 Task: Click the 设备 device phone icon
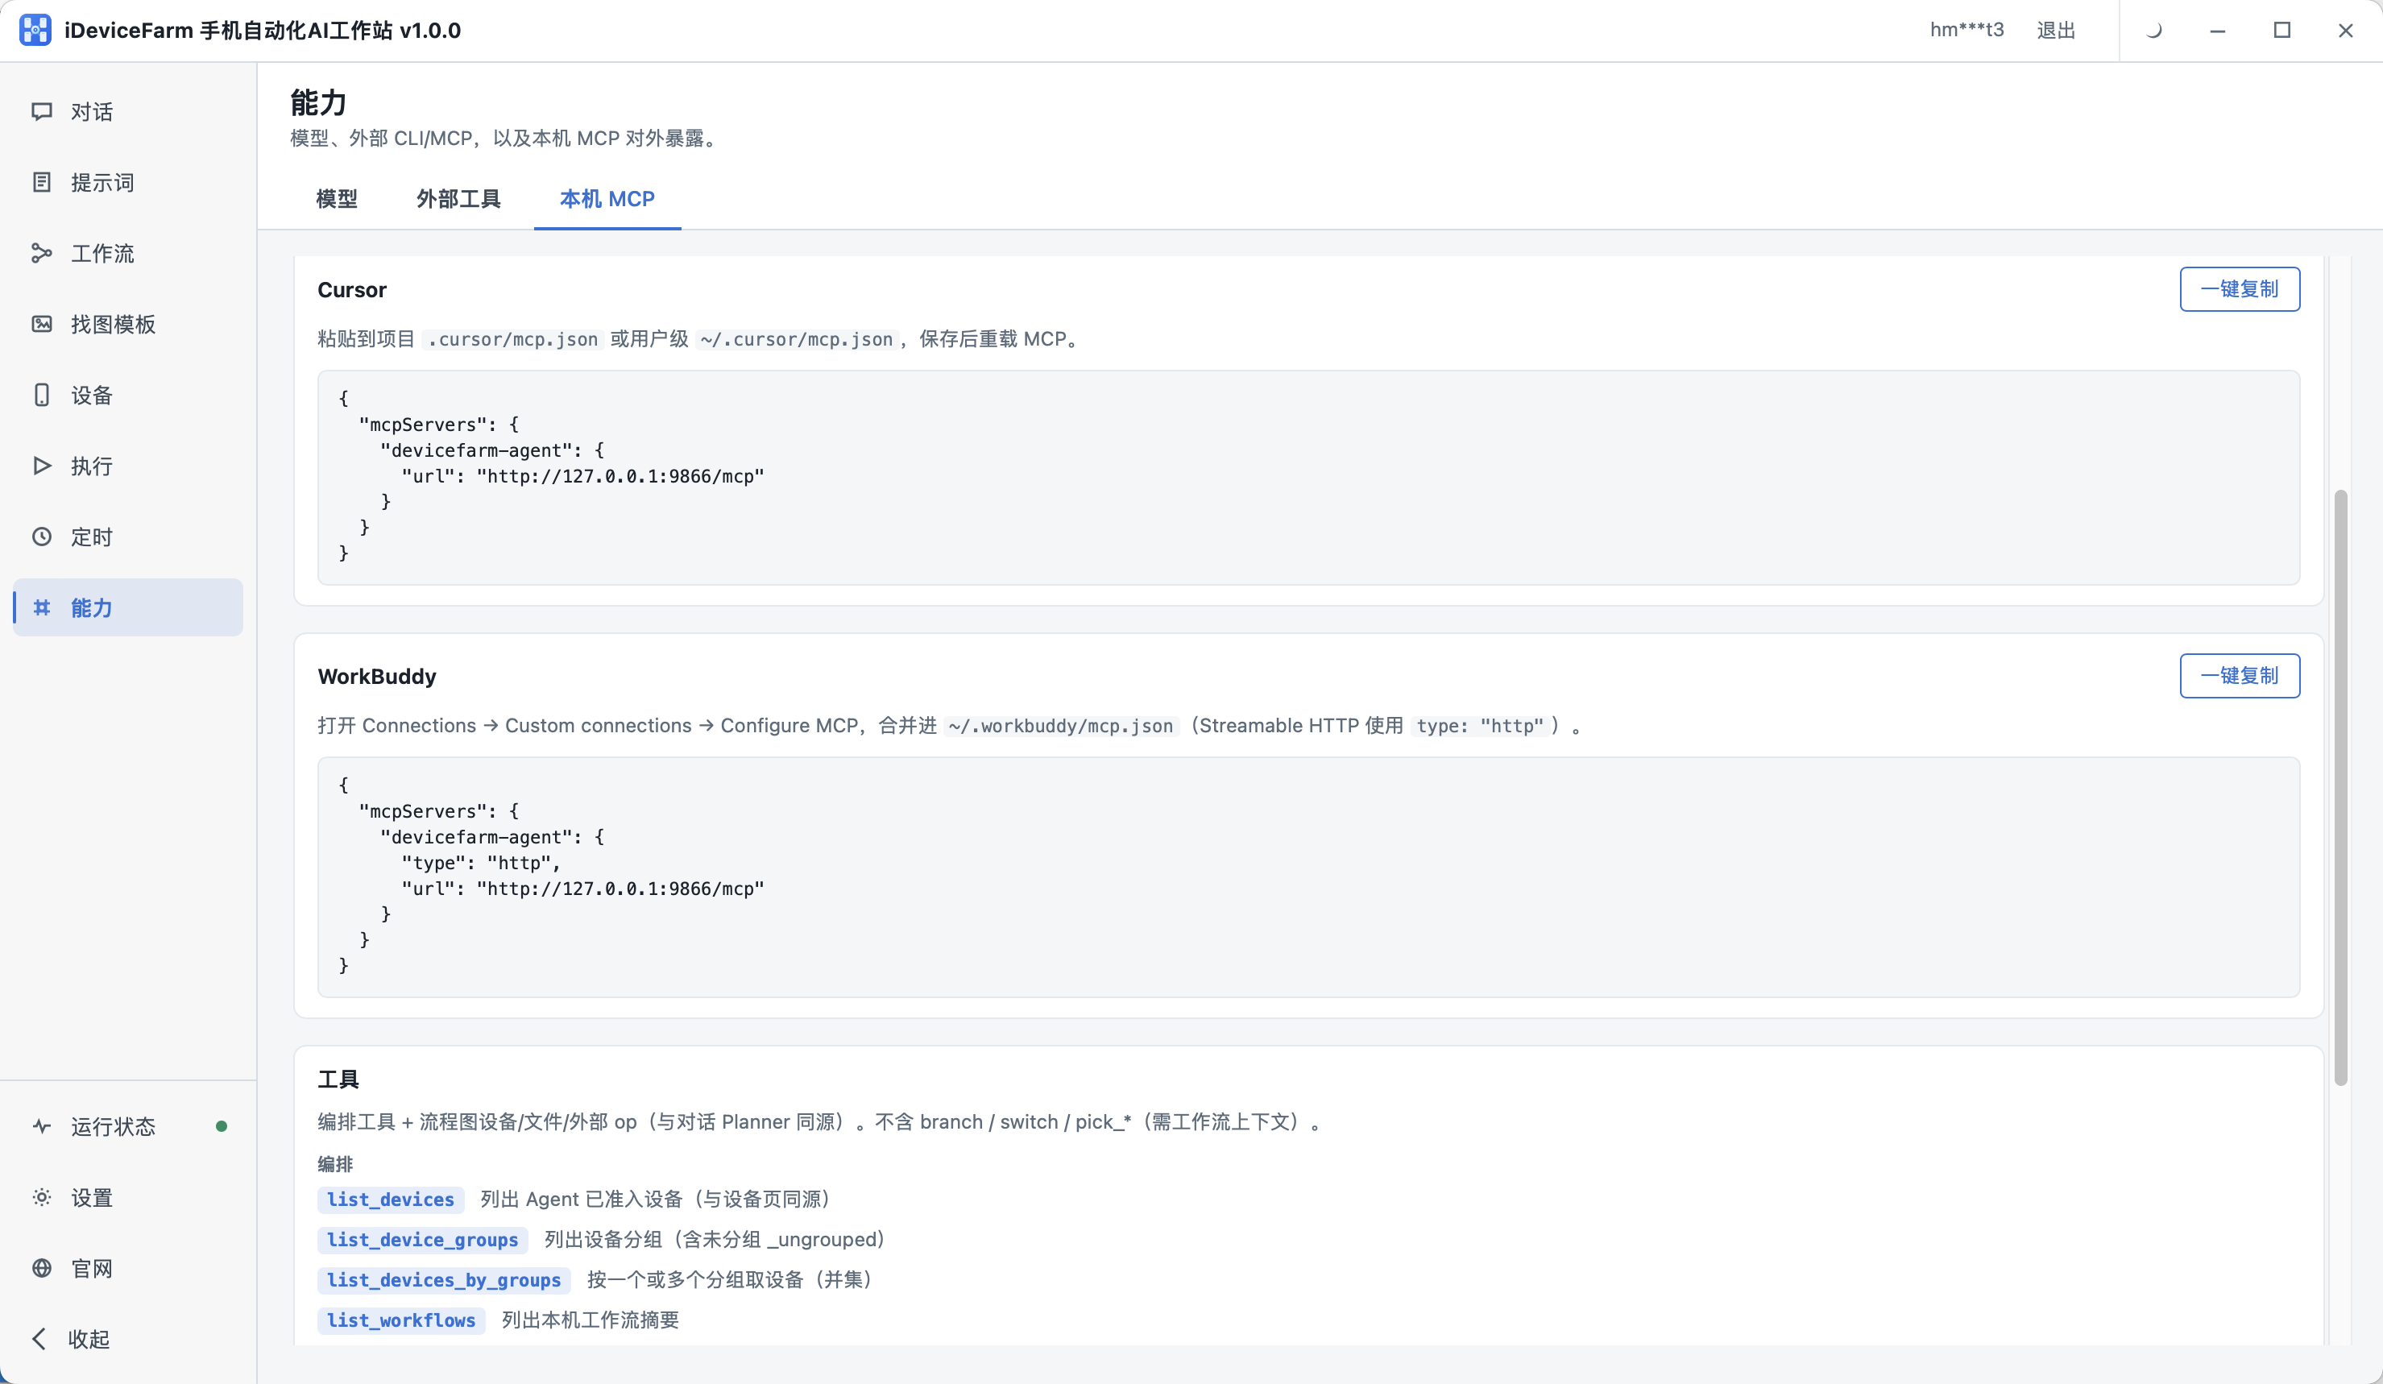[x=42, y=396]
